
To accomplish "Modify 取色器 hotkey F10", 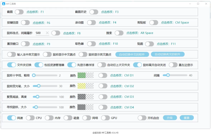I will [x=108, y=44].
